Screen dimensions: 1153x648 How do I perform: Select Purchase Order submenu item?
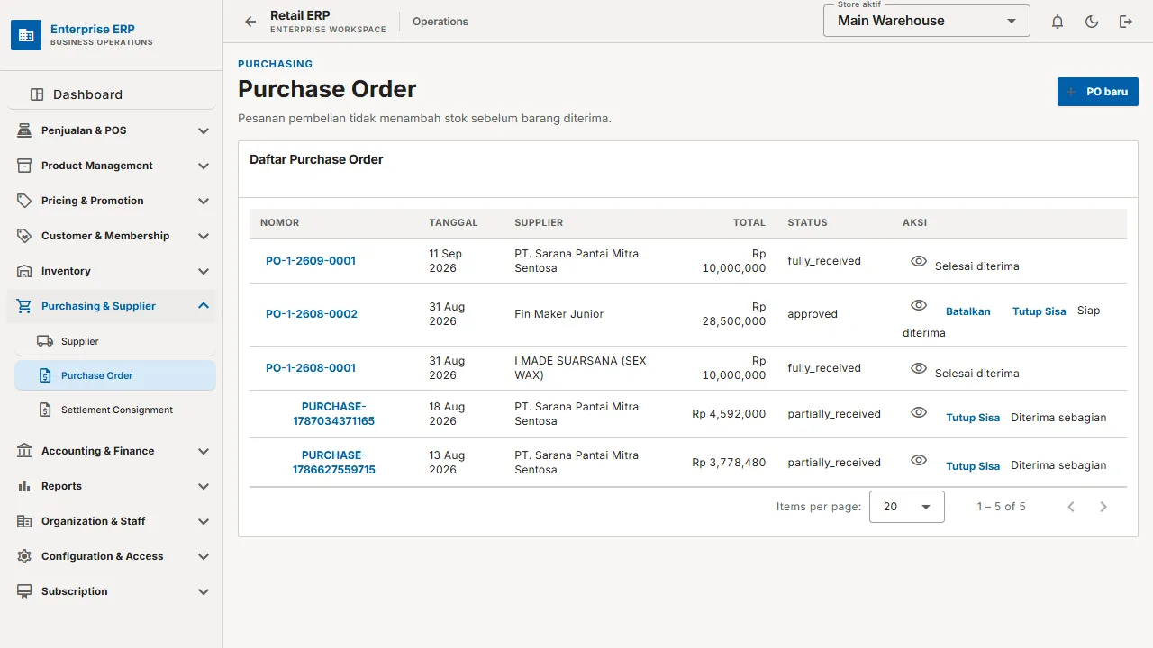point(115,375)
